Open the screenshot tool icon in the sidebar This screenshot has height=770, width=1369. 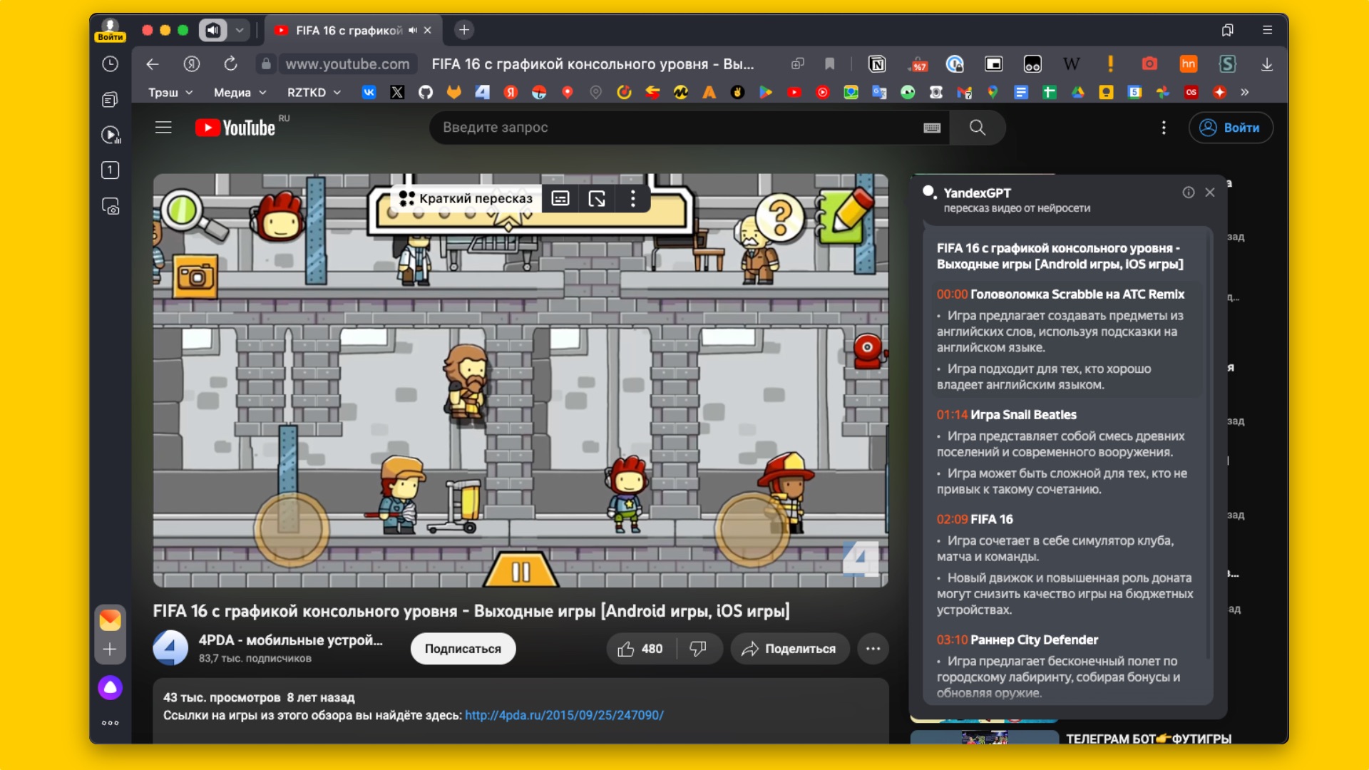110,206
